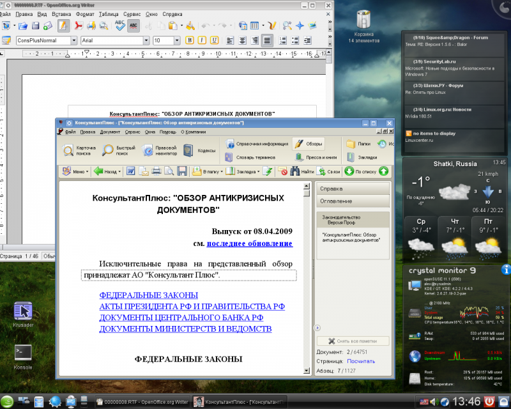This screenshot has height=409, width=511.
Task: Go to previous document with up arrow
Action: pyautogui.click(x=384, y=171)
